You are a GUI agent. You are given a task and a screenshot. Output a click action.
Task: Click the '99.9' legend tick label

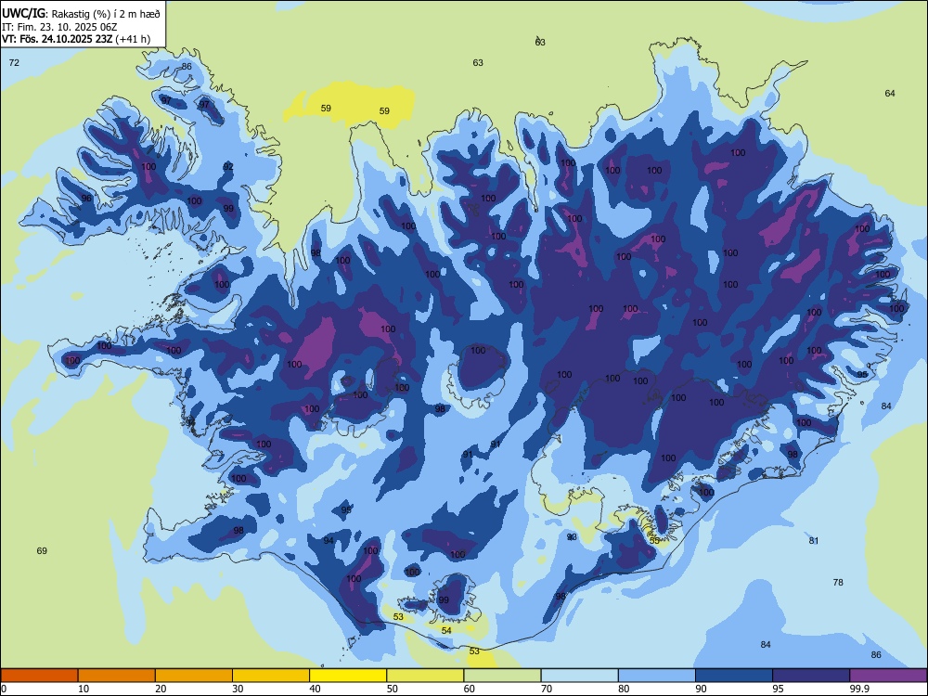(858, 689)
